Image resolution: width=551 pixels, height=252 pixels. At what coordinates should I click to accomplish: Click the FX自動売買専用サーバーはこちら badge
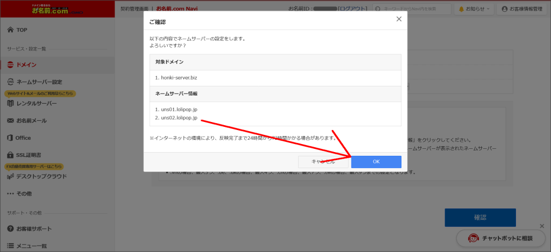[x=34, y=167]
